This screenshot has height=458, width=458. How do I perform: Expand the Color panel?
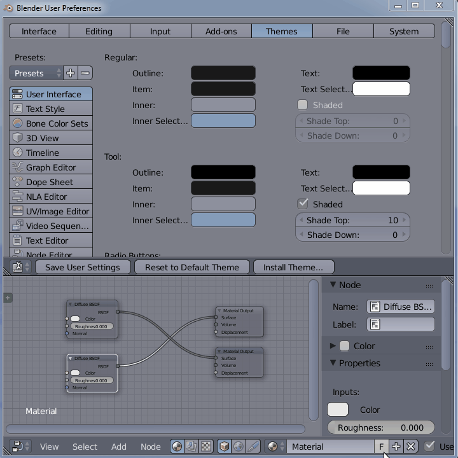coord(333,346)
